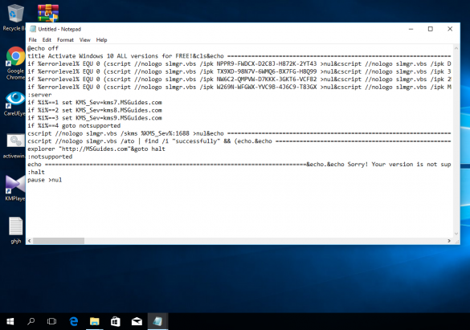Select the WinRAR desktop icon

(x=48, y=13)
